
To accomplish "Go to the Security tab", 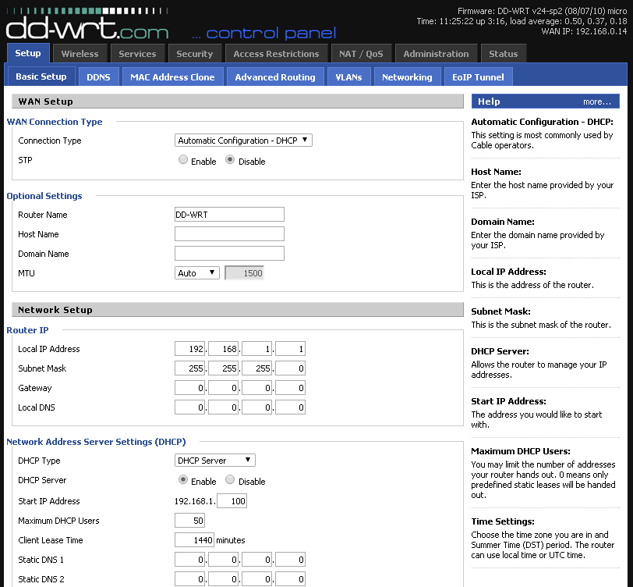I will 195,54.
